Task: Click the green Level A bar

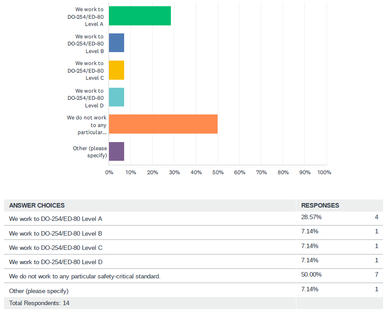Action: coord(140,16)
